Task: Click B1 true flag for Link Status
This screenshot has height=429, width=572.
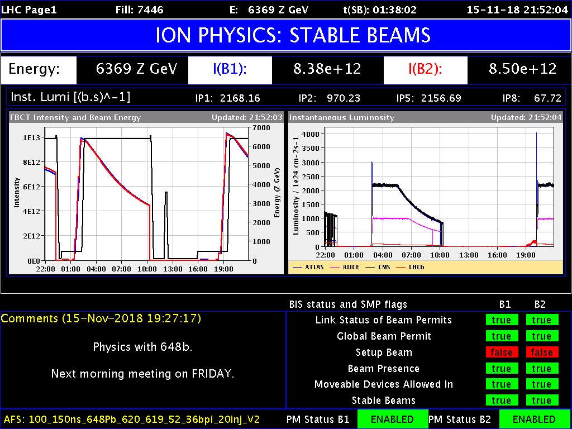Action: 502,320
